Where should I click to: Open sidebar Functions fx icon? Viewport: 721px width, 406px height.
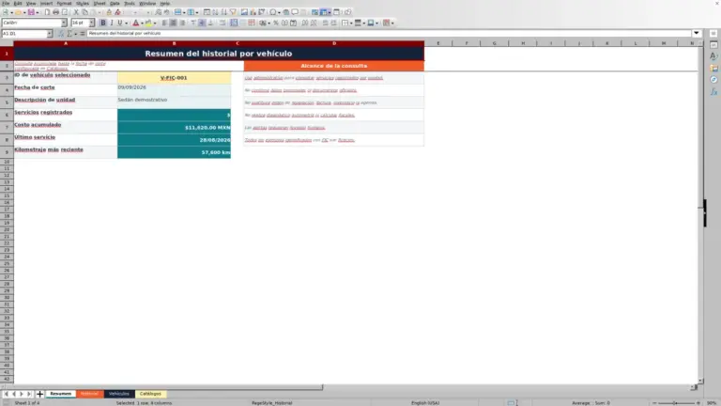click(713, 91)
